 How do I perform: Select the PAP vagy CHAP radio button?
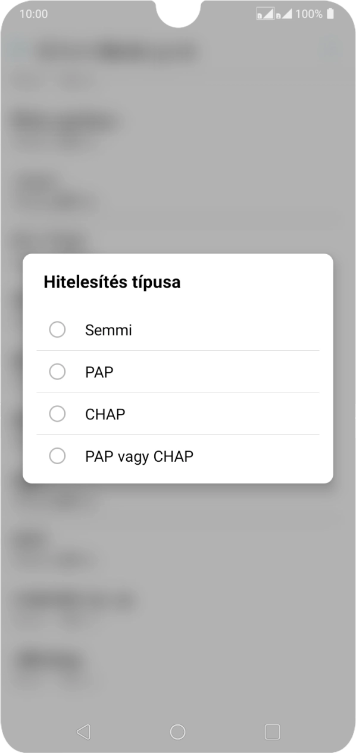(57, 456)
